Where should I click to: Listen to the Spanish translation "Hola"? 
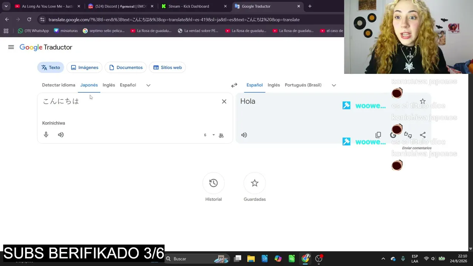(244, 135)
